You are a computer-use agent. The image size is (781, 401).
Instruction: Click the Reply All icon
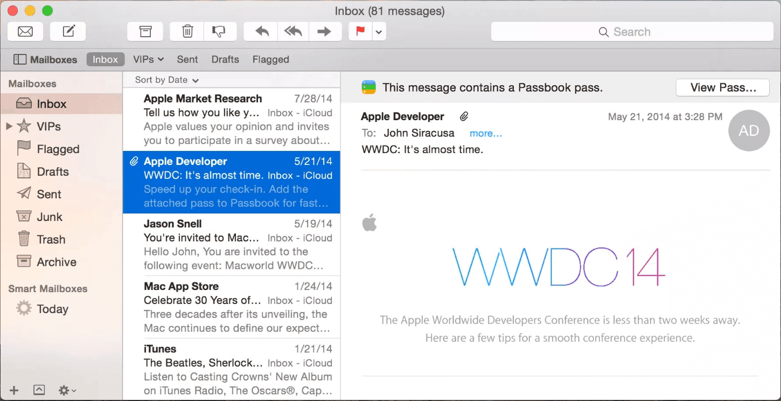click(x=293, y=32)
